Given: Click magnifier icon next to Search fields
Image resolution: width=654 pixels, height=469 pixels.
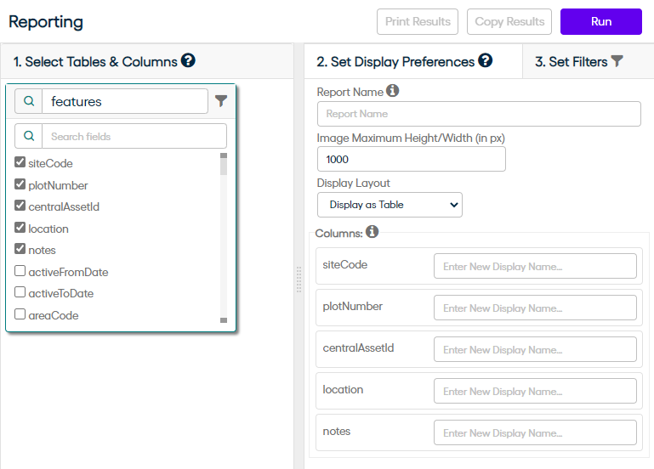Looking at the screenshot, I should click(x=29, y=136).
